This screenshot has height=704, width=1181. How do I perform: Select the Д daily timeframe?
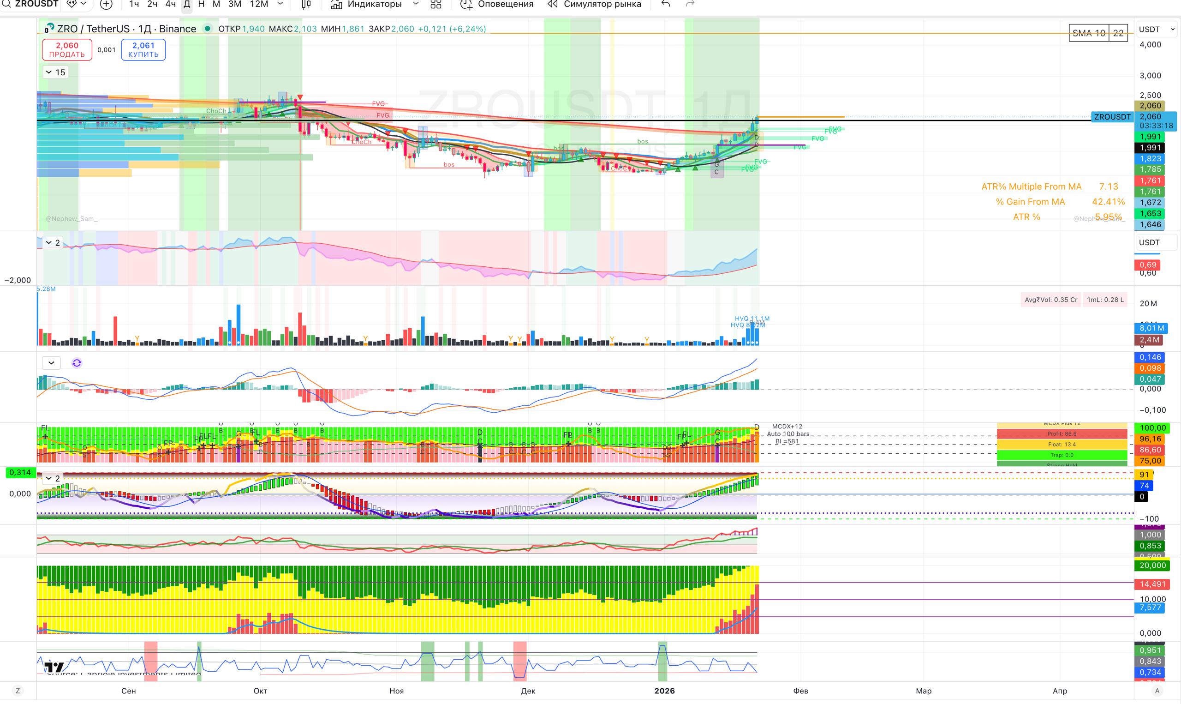[187, 4]
